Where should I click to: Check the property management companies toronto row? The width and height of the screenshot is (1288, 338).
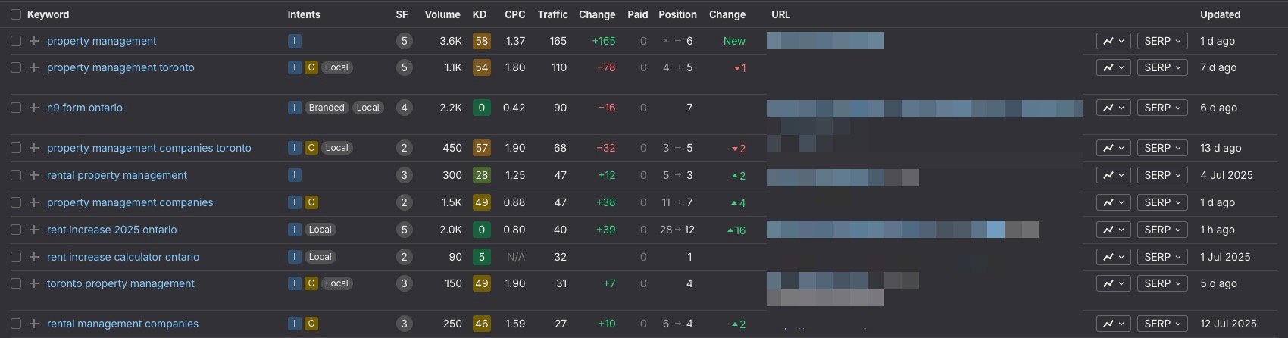click(16, 148)
